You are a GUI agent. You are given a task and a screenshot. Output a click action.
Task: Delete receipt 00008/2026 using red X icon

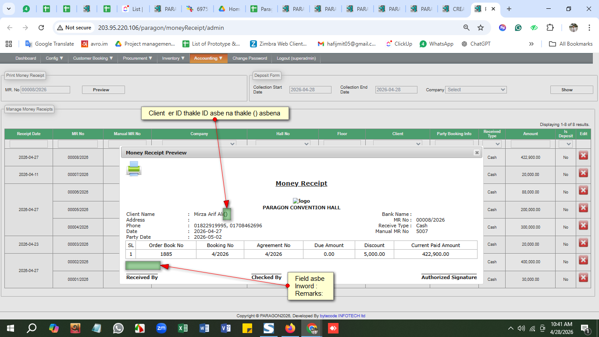(583, 155)
